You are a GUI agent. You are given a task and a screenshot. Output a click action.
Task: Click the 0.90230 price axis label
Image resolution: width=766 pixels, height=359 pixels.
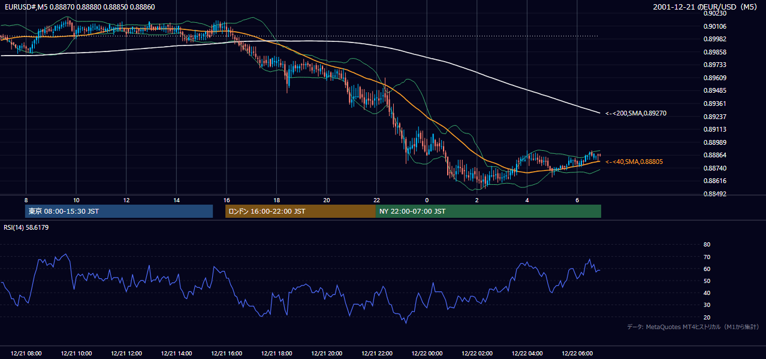[x=714, y=13]
